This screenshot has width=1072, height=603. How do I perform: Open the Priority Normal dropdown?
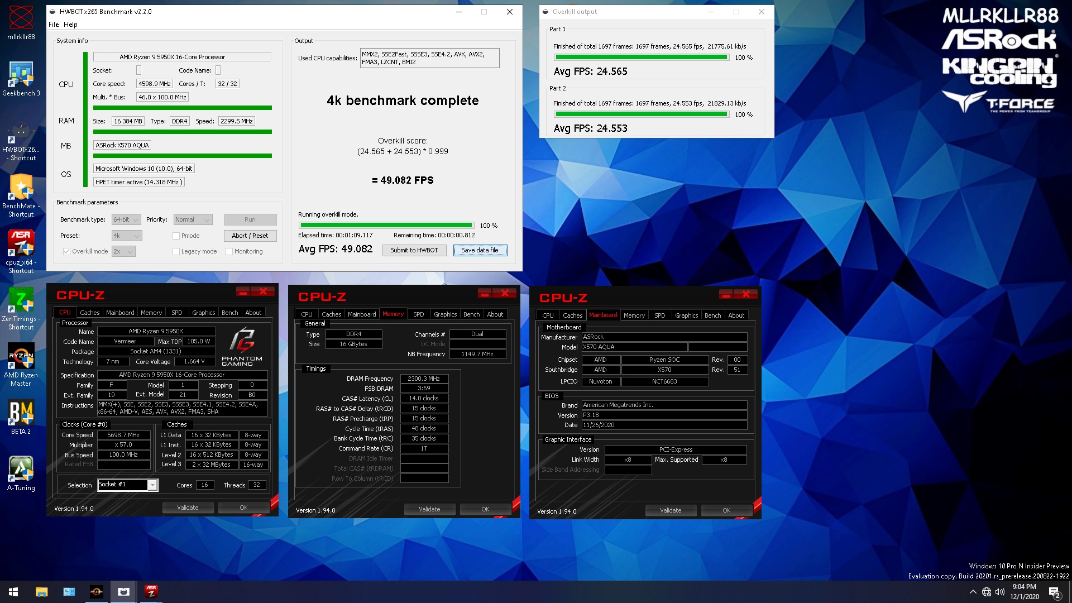click(193, 219)
